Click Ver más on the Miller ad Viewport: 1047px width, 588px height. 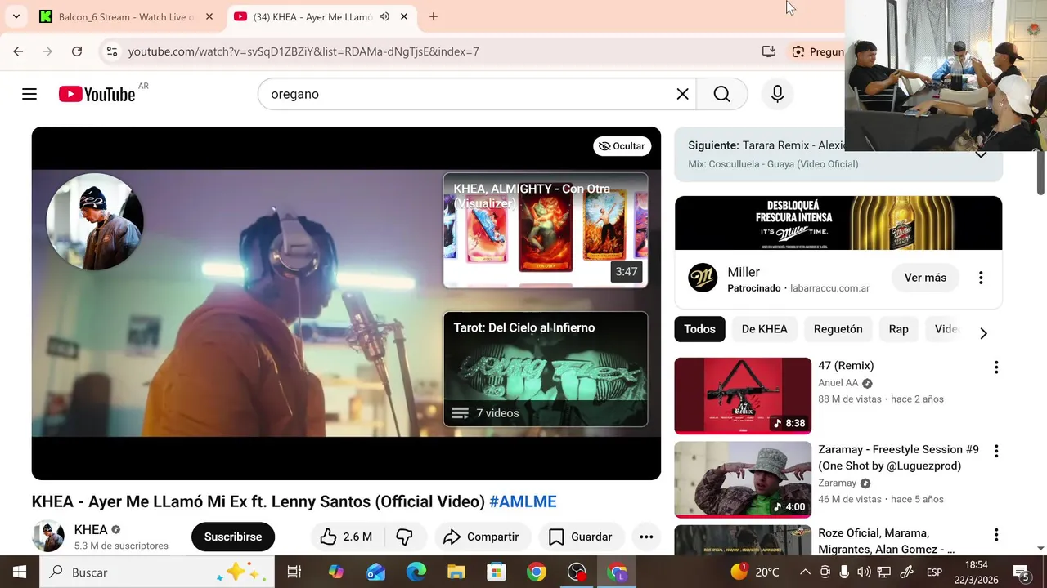click(x=925, y=278)
